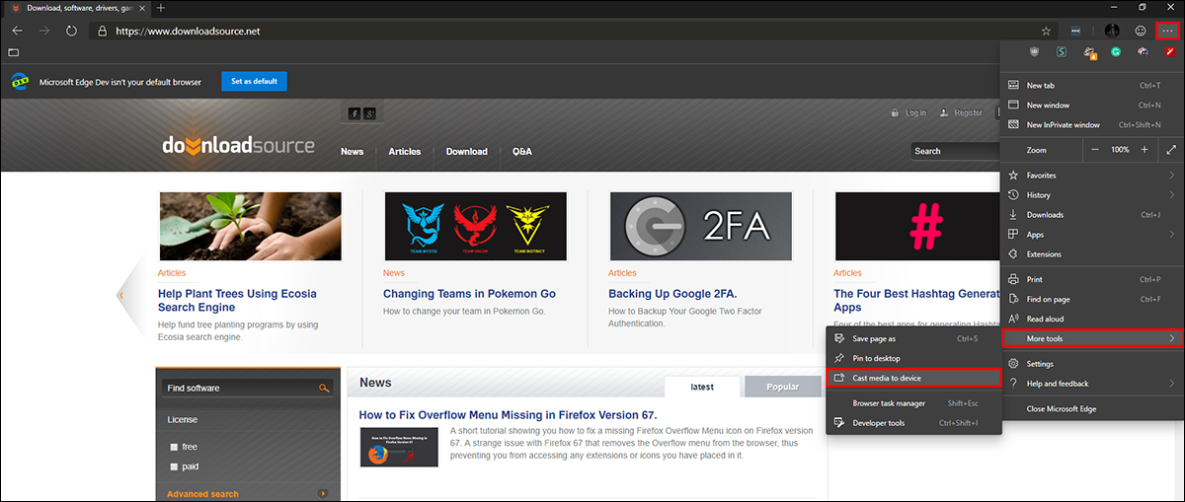Image resolution: width=1185 pixels, height=502 pixels.
Task: Switch to the latest news tab
Action: point(702,387)
